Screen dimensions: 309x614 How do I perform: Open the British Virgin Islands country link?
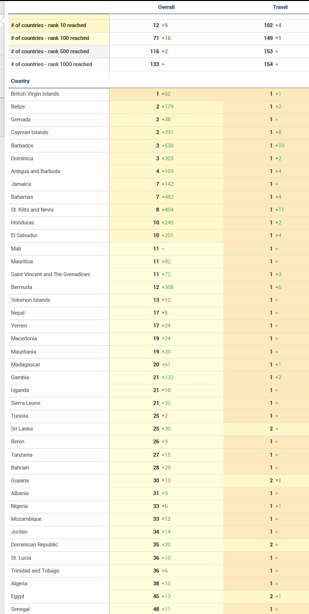pos(35,94)
